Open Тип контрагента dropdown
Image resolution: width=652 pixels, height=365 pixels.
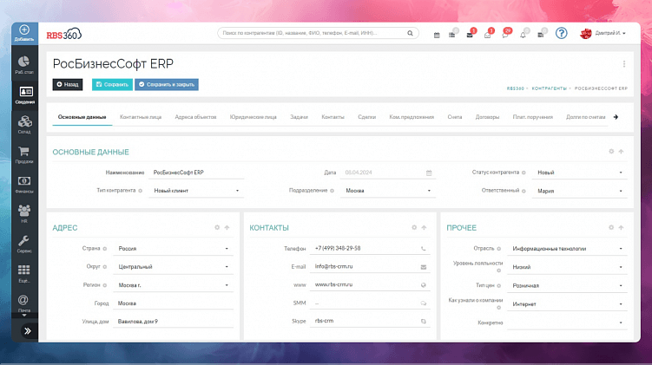tap(196, 191)
